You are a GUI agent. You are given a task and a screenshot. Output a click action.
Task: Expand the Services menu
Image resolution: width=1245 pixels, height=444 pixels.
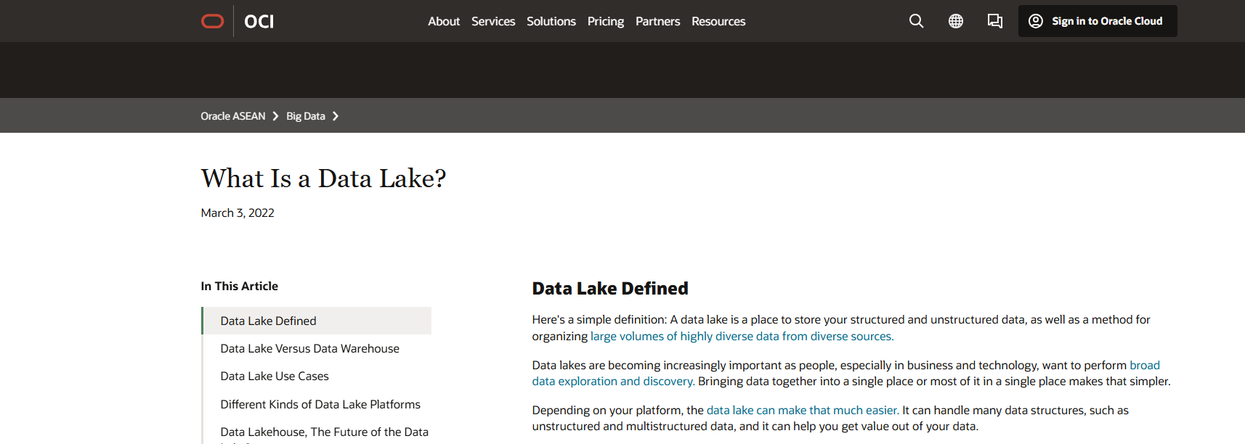[492, 22]
